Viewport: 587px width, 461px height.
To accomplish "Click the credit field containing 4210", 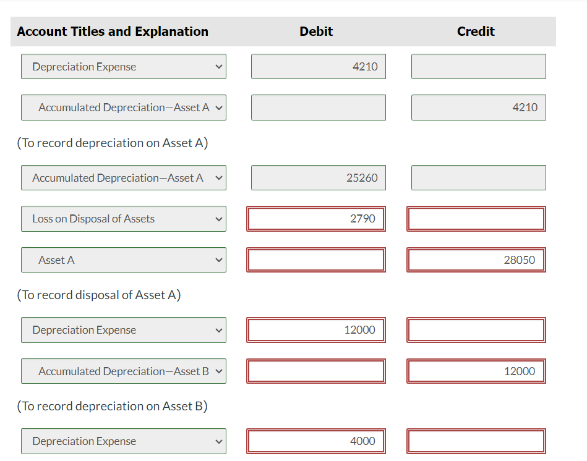I will (478, 108).
